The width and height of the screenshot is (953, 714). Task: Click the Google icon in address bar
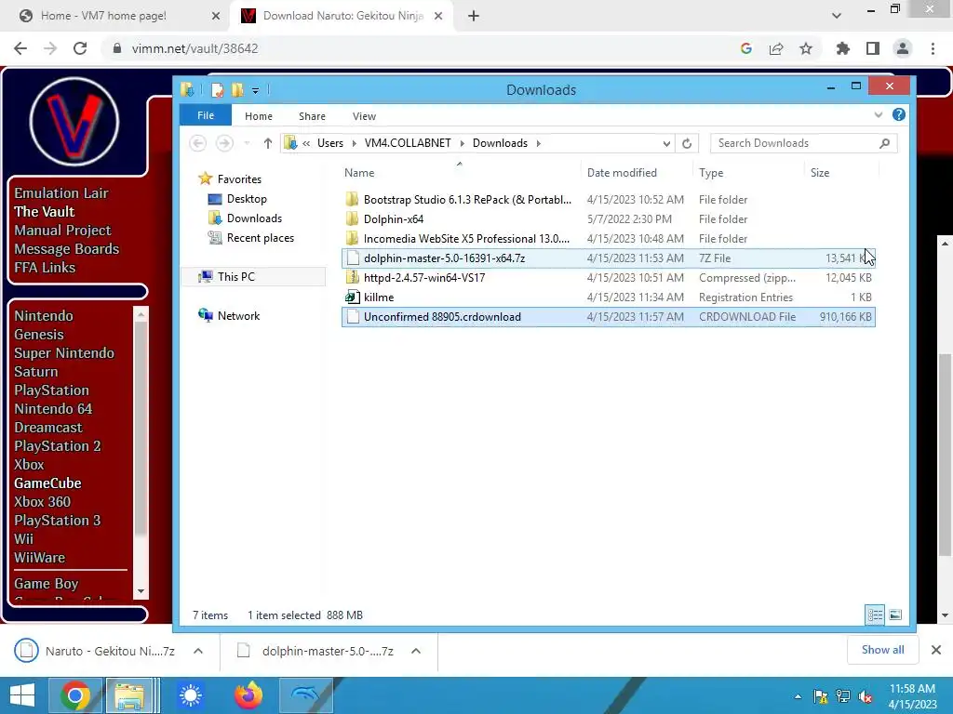(x=746, y=48)
